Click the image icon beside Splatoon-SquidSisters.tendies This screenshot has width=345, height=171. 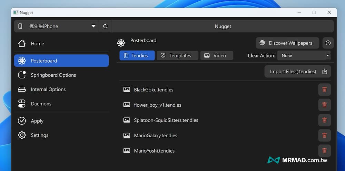[127, 120]
